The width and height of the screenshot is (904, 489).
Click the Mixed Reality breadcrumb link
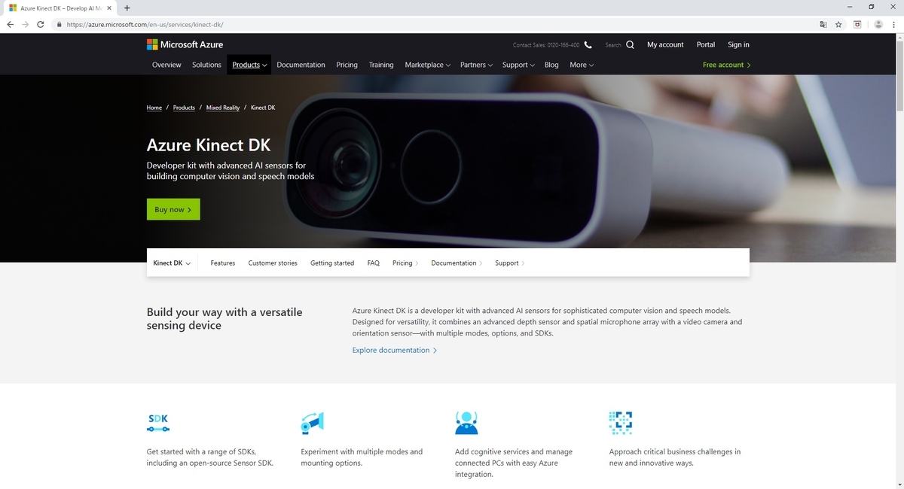pyautogui.click(x=223, y=108)
